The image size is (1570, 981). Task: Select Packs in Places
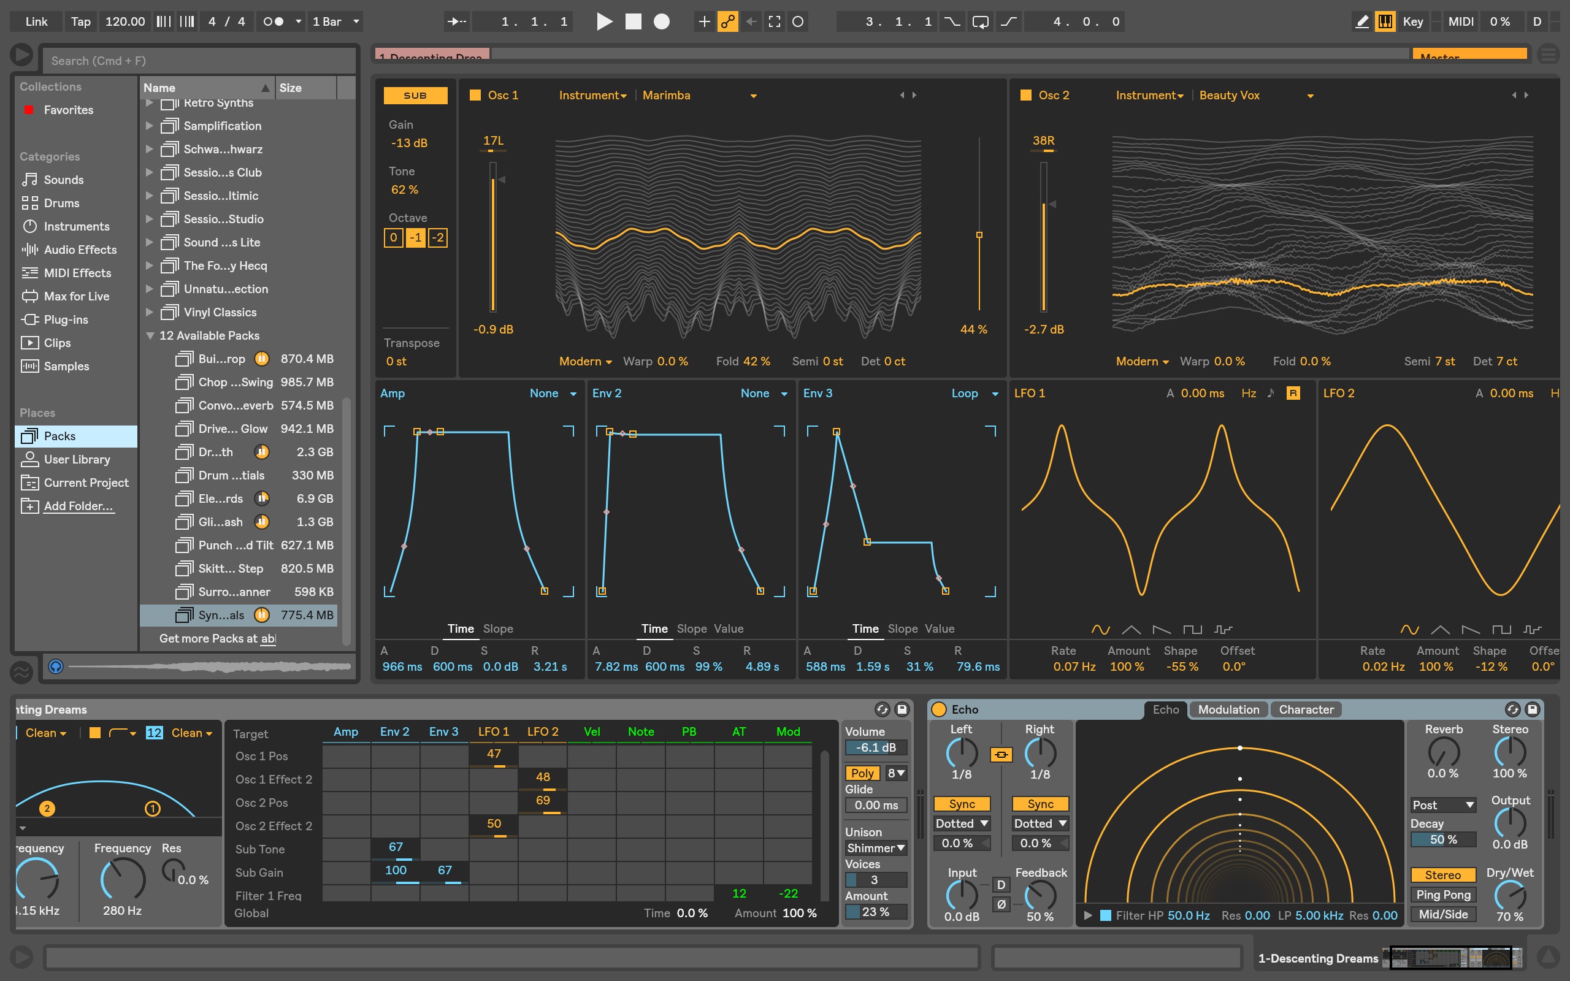click(76, 436)
